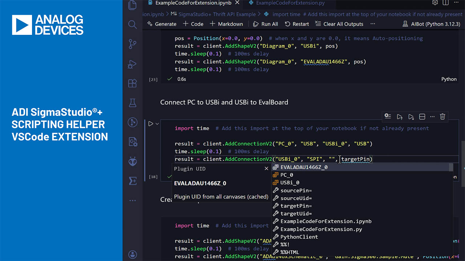Viewport: 465px width, 261px height.
Task: Split the cell using the cell toolbar
Action: tap(422, 116)
